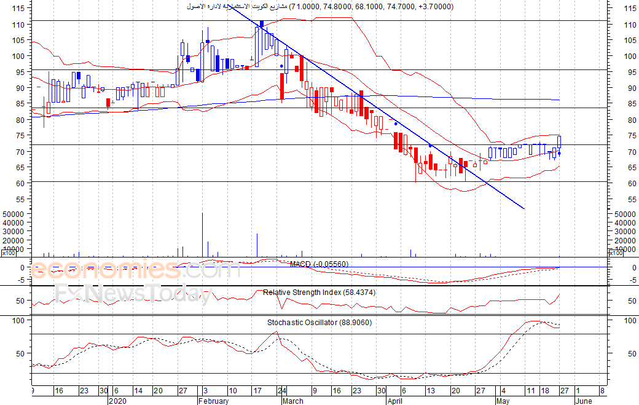Select the 110 price label on the right axis

(630, 25)
